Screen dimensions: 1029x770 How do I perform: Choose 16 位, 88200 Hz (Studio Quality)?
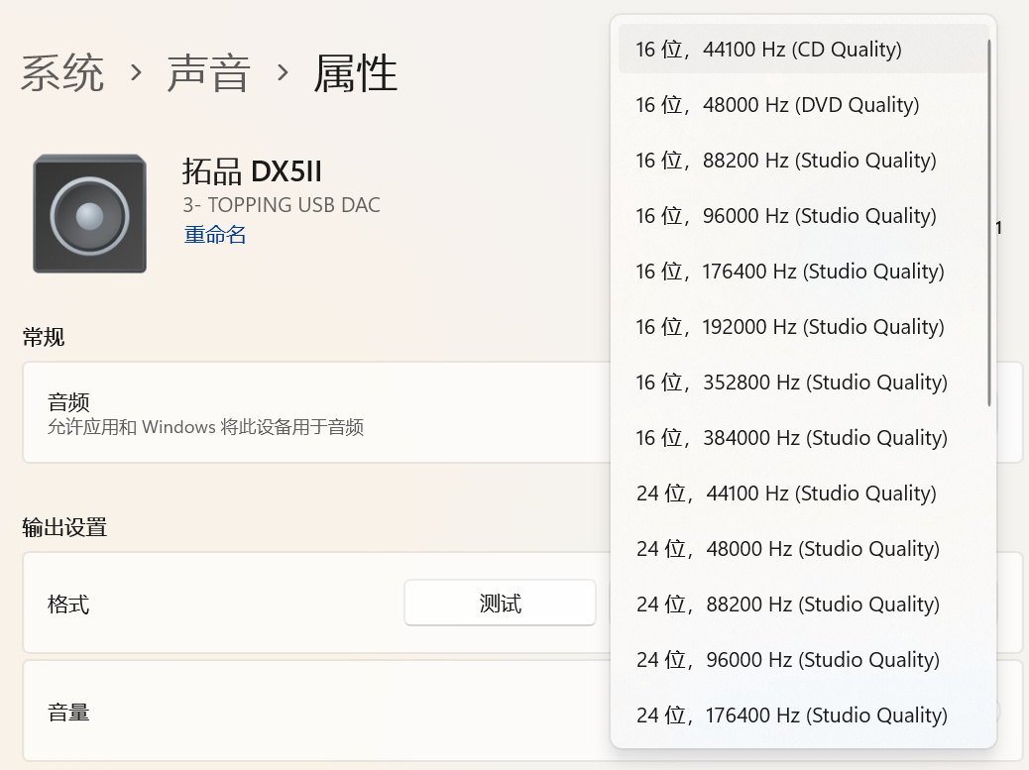(x=803, y=161)
